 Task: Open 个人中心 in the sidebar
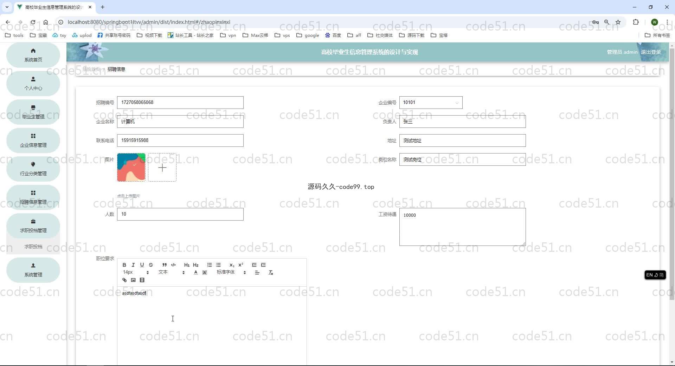(33, 84)
